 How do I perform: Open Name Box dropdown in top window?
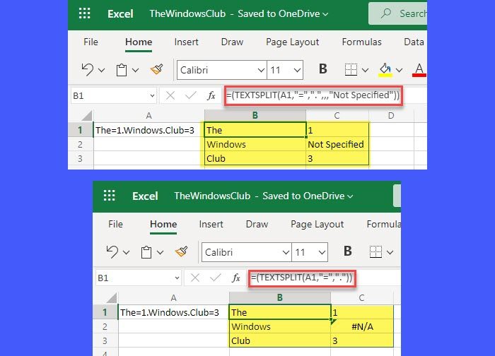tap(152, 95)
